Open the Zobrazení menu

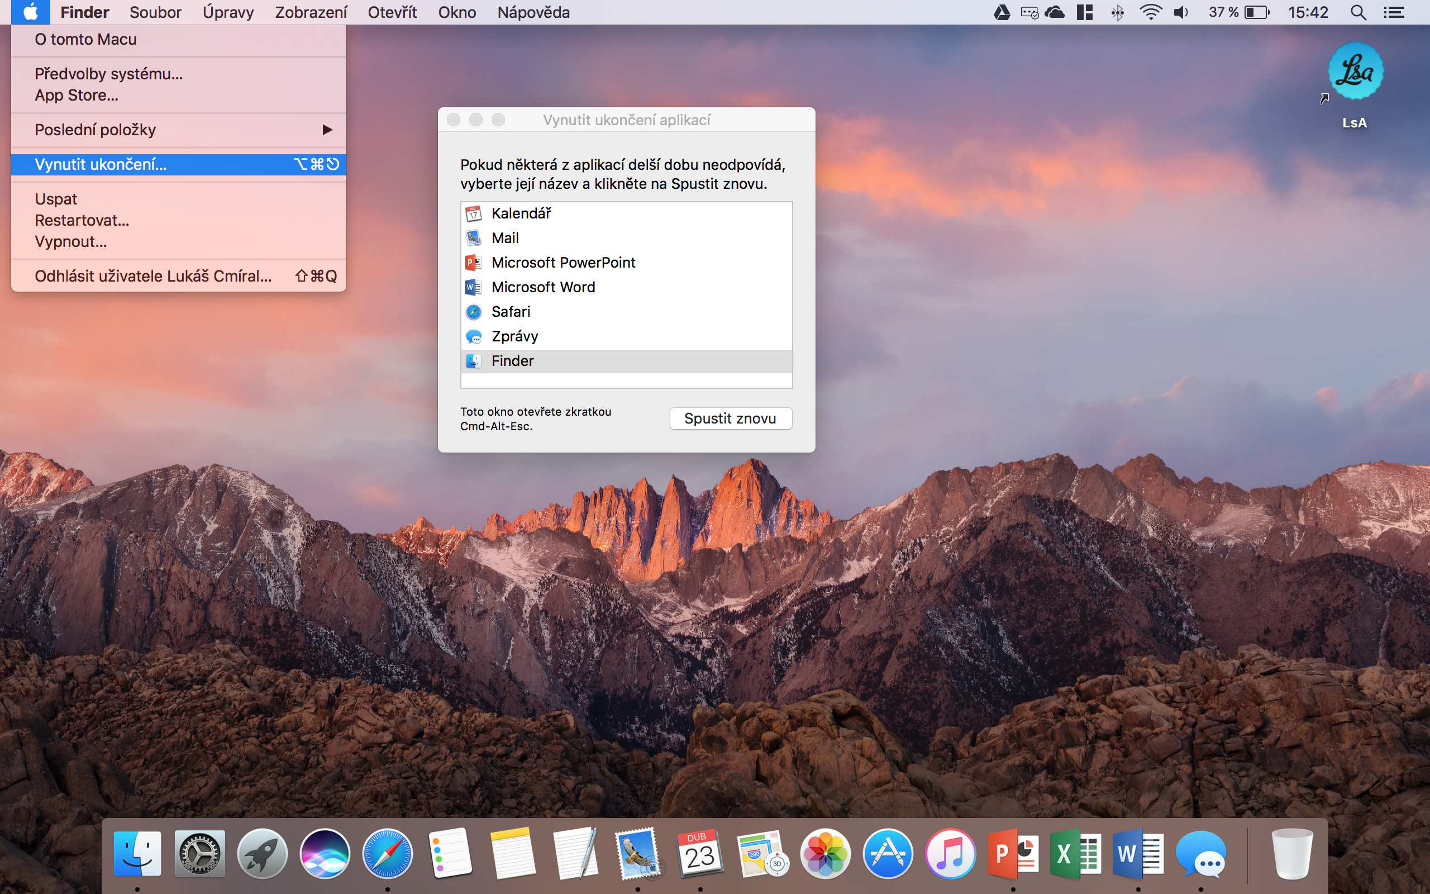pyautogui.click(x=311, y=12)
